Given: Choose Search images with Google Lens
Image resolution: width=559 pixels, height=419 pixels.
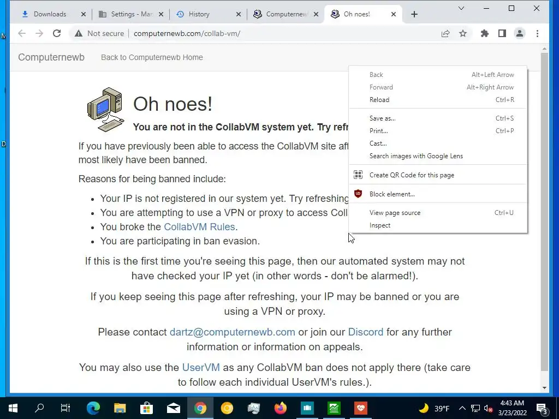Looking at the screenshot, I should pos(438,155).
